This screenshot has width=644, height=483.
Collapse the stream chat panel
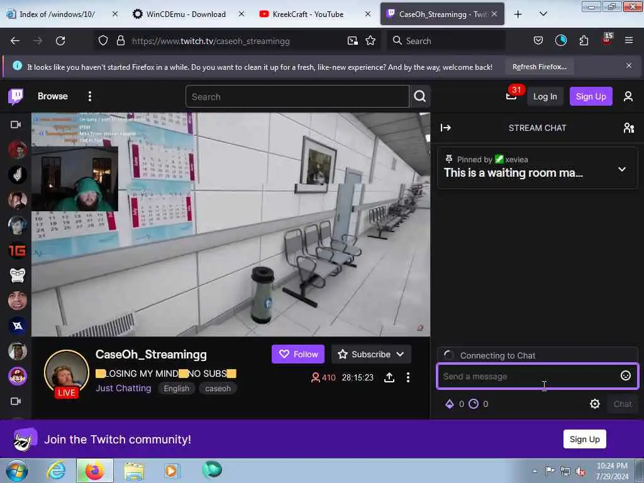click(x=446, y=128)
